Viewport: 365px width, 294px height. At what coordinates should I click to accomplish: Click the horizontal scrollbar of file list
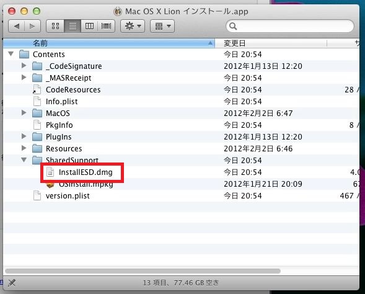(143, 271)
